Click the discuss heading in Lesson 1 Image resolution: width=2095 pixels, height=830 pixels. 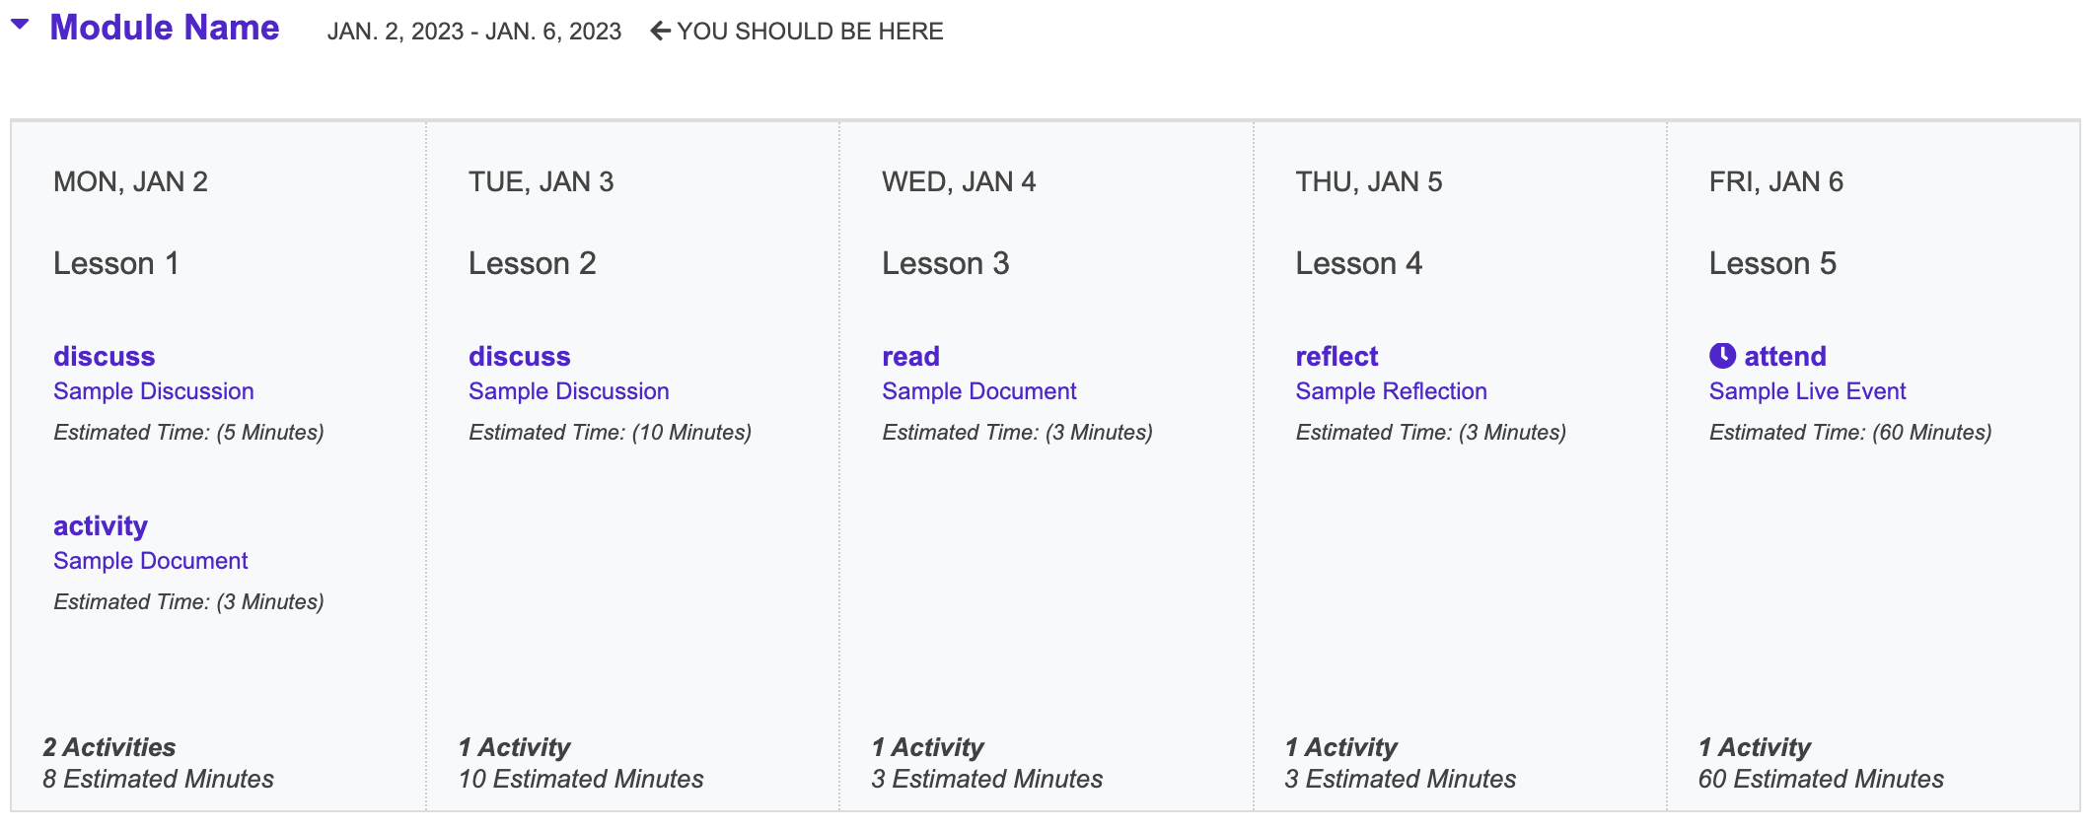point(104,356)
